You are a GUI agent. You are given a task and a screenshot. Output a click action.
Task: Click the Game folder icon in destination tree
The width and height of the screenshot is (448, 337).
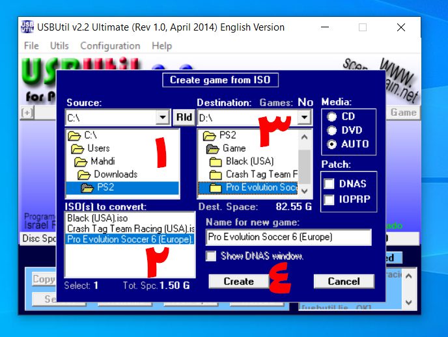click(212, 149)
